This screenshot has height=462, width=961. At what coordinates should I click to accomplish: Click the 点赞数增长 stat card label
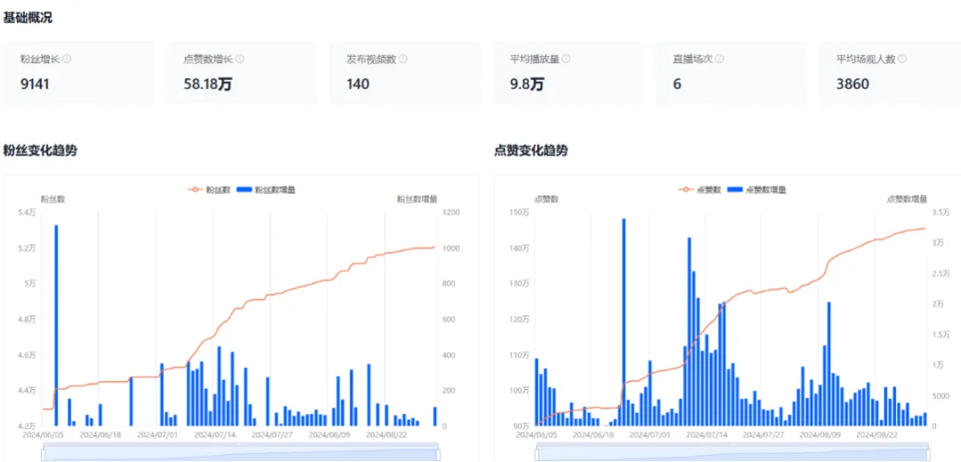pyautogui.click(x=208, y=60)
